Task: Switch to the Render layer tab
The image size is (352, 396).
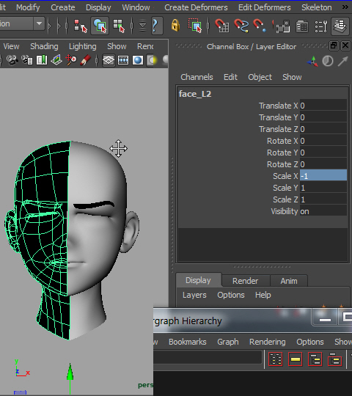Action: coord(245,281)
